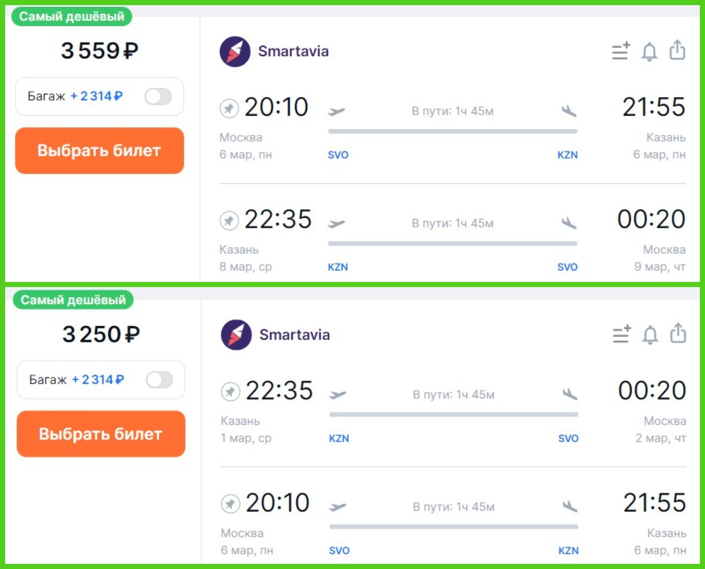Pin the 22:35 Kazan flight, top ticket
Image resolution: width=705 pixels, height=569 pixels.
click(229, 221)
